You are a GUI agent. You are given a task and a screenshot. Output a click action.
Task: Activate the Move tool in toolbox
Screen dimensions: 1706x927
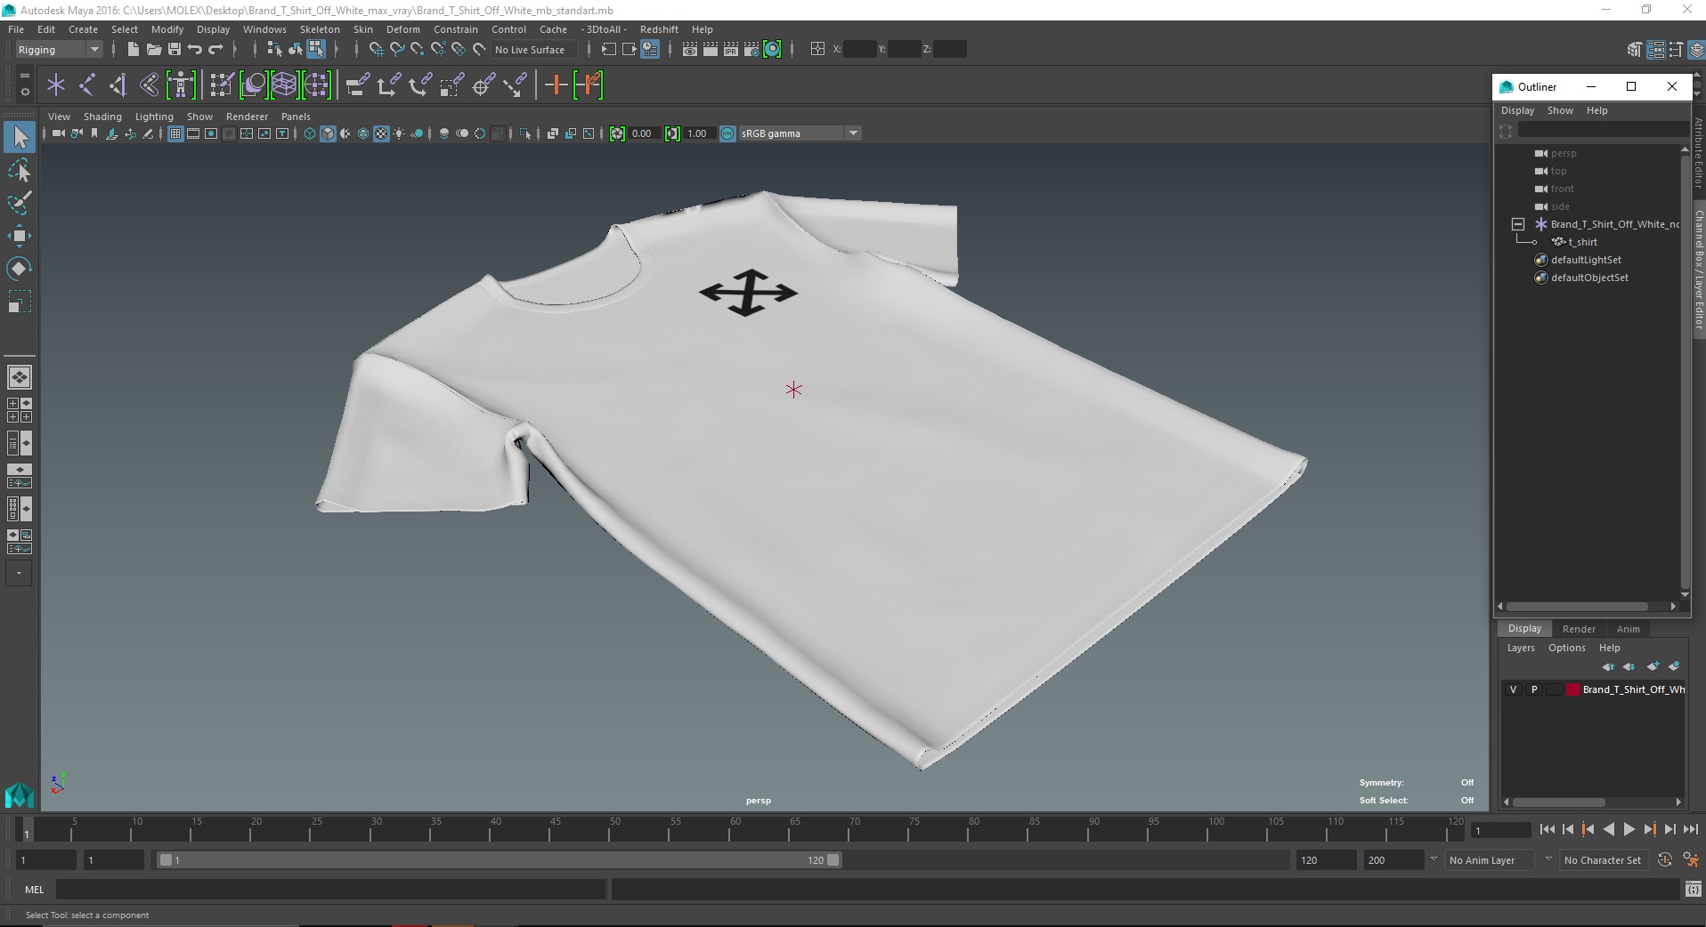click(x=20, y=235)
